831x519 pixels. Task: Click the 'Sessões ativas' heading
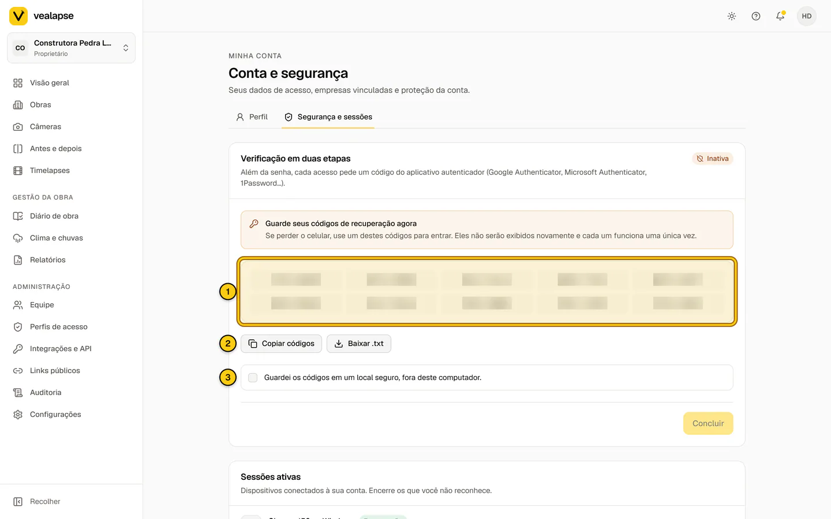click(x=271, y=477)
